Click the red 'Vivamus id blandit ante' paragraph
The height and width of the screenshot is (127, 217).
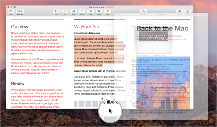click(37, 66)
